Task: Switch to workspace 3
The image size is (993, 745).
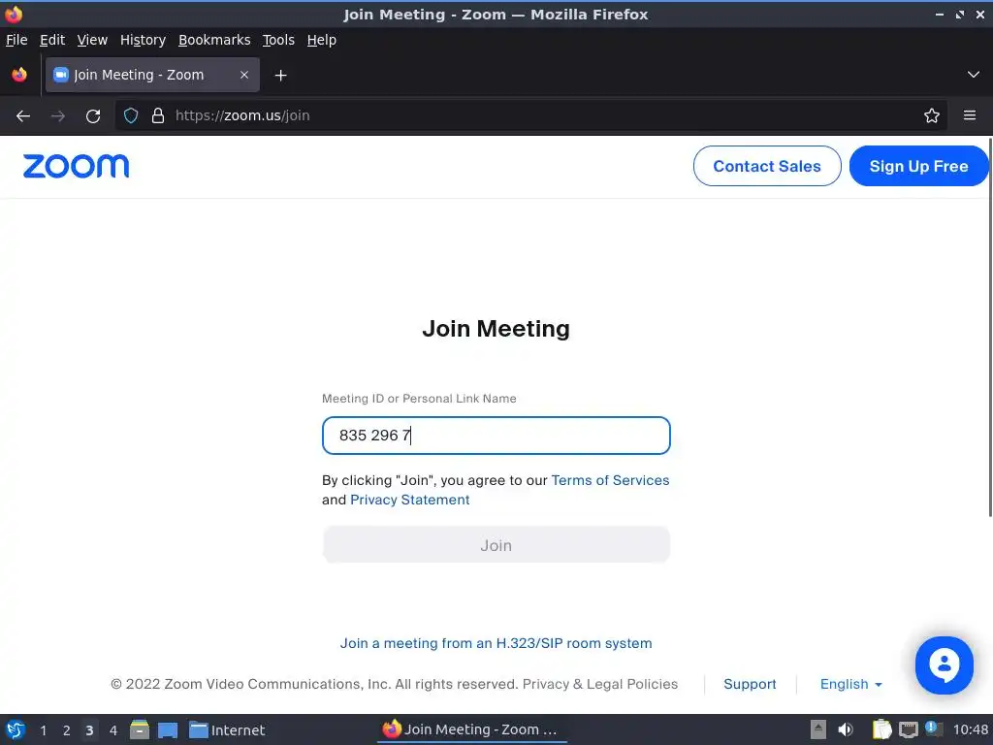Action: (89, 730)
